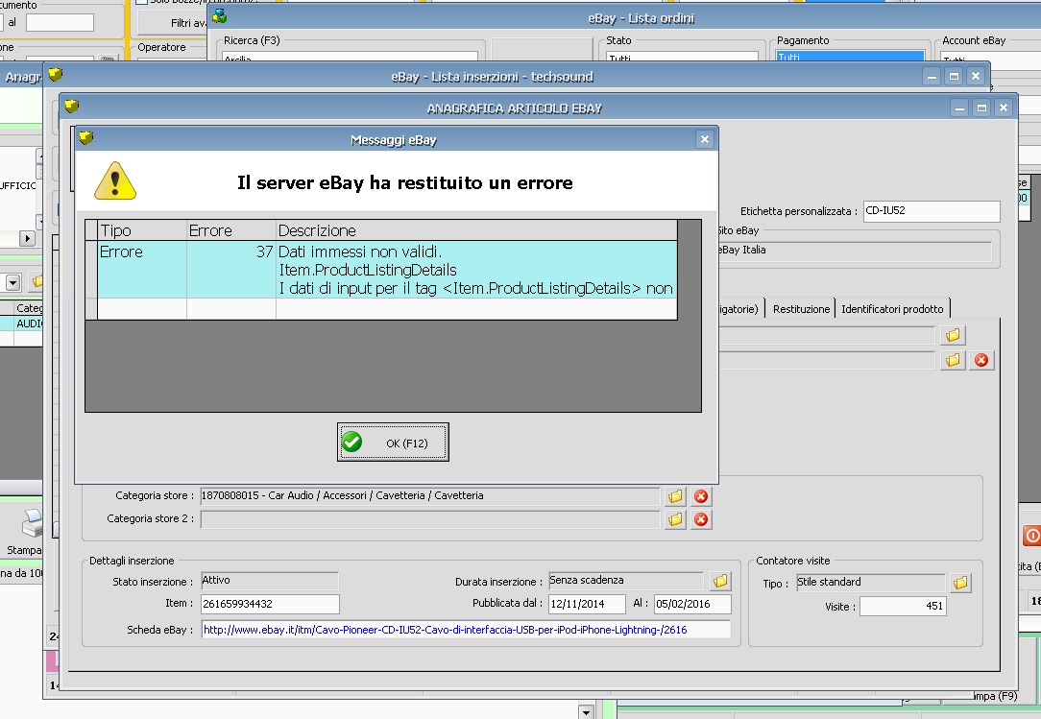Image resolution: width=1041 pixels, height=719 pixels.
Task: Click the Durata inserzione Senza scadenza field
Action: 626,581
